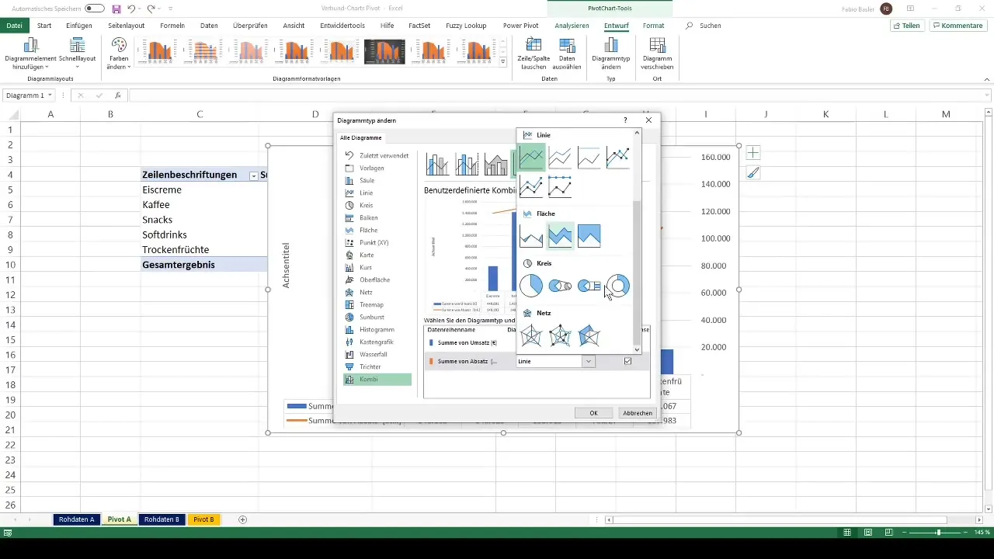Click the zoom slider handle
Image resolution: width=994 pixels, height=559 pixels.
pyautogui.click(x=938, y=533)
